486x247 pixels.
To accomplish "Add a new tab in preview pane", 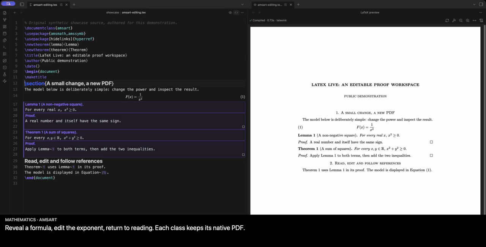I will tap(298, 5).
